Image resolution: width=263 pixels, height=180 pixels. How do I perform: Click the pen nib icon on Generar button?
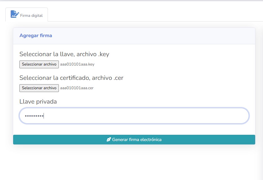tap(109, 140)
